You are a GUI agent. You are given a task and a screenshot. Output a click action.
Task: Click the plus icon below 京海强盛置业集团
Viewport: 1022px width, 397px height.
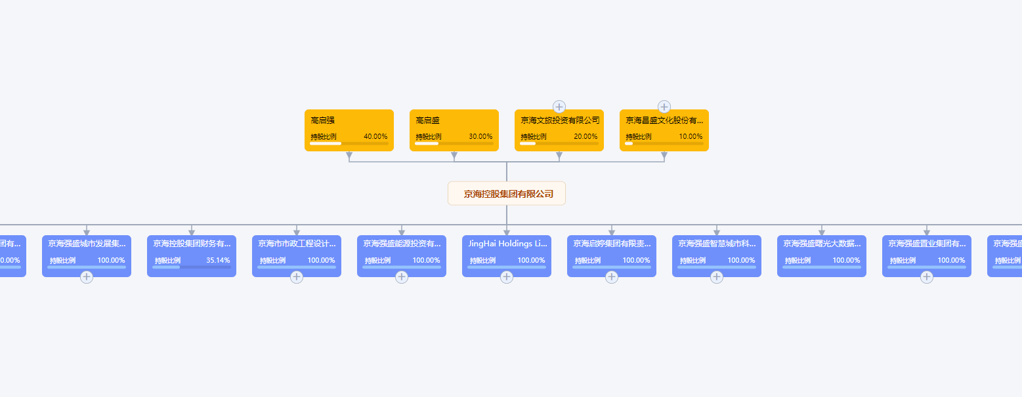tap(927, 276)
